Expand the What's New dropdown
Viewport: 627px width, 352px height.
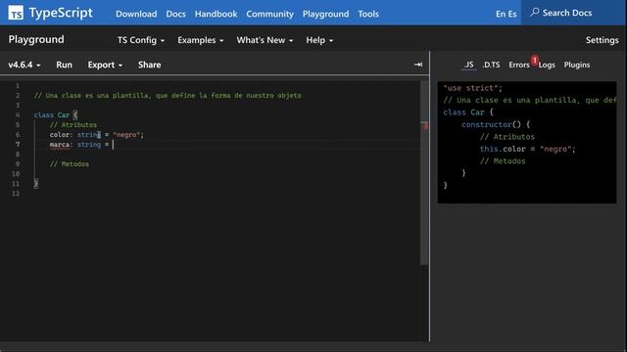265,40
